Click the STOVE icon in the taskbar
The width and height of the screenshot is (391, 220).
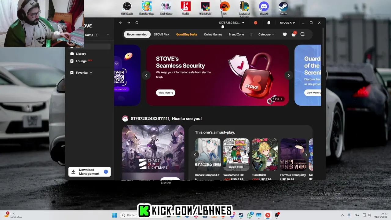[268, 215]
